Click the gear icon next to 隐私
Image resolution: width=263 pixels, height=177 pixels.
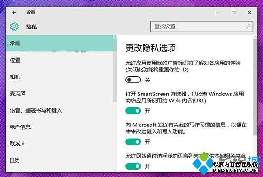[14, 26]
